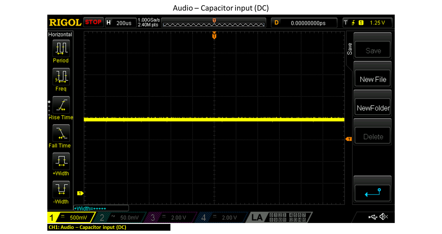Select the LA logic analyzer label
The height and width of the screenshot is (234, 442).
257,217
